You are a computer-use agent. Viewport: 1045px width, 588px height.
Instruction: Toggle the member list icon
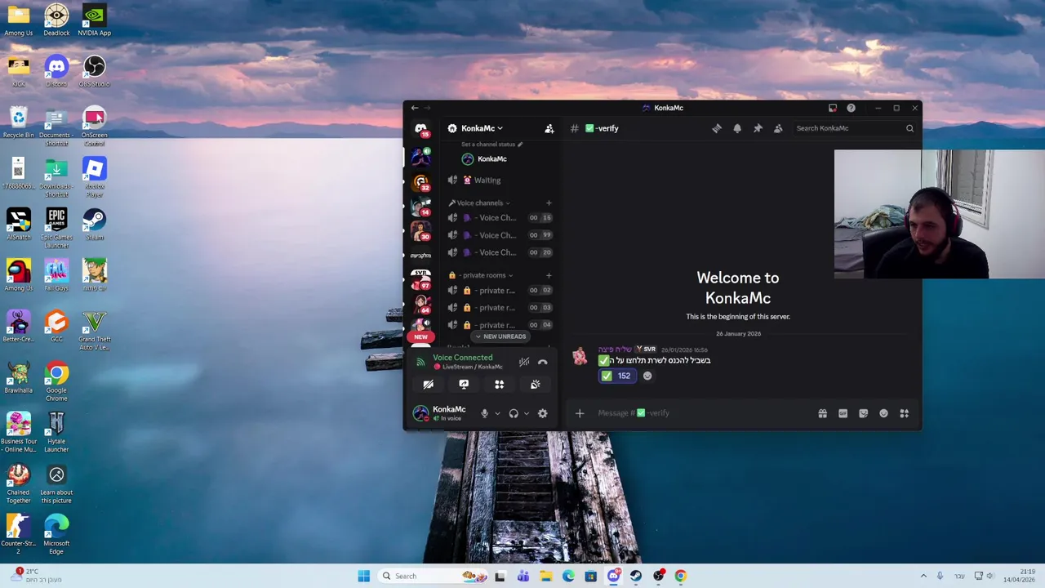coord(778,128)
